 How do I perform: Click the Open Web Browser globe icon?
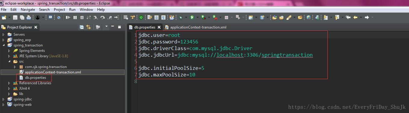(308, 17)
